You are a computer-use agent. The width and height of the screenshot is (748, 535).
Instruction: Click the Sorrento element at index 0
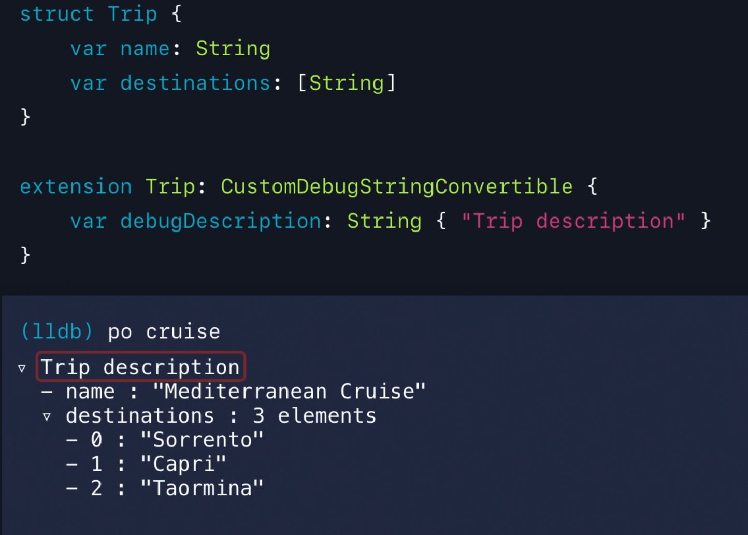coord(165,440)
